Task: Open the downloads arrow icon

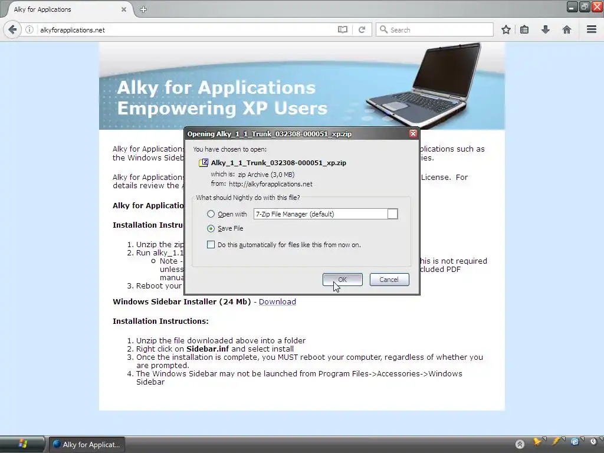Action: coord(546,29)
